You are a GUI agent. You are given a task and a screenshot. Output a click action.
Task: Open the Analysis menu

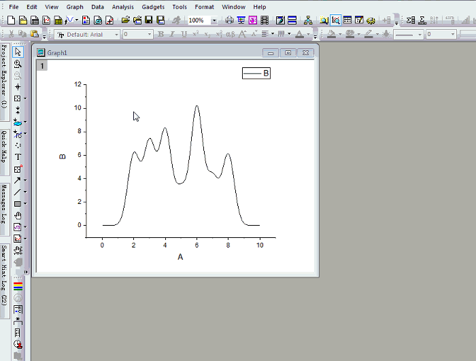tap(122, 7)
